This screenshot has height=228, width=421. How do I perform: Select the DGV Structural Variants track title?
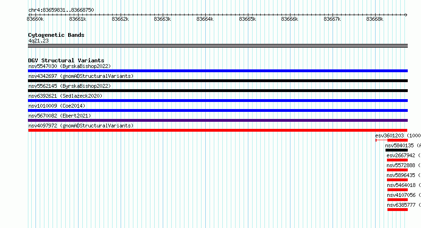66,60
